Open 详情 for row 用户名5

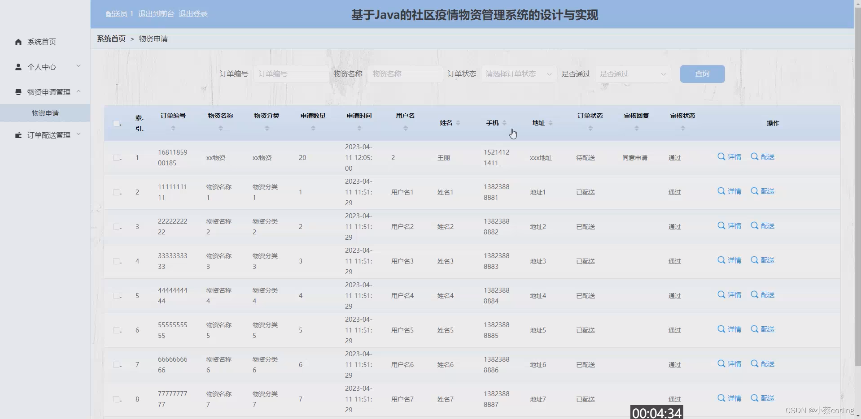coord(729,329)
